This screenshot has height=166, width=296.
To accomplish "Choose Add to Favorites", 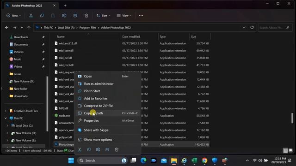I will (108, 98).
